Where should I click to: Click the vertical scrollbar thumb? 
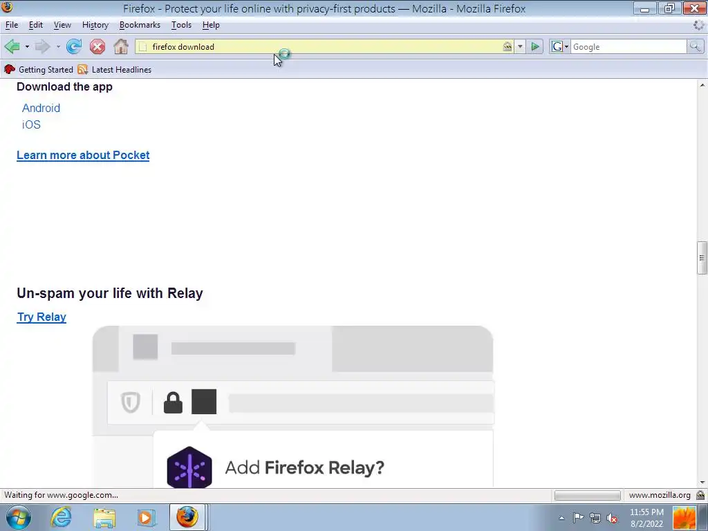[702, 258]
